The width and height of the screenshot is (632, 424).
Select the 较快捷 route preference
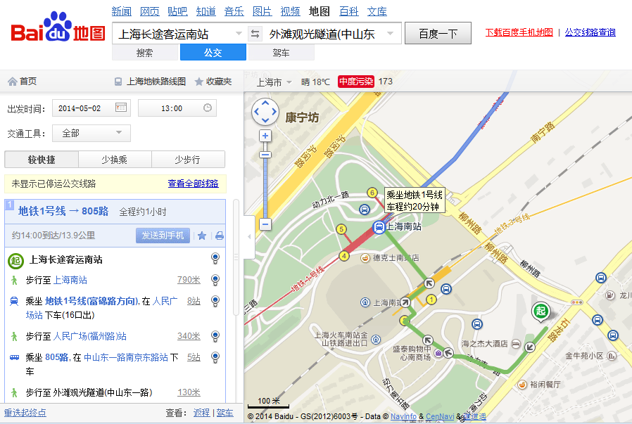pos(42,160)
